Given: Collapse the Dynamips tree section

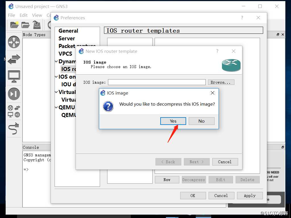Looking at the screenshot, I should tap(56, 61).
